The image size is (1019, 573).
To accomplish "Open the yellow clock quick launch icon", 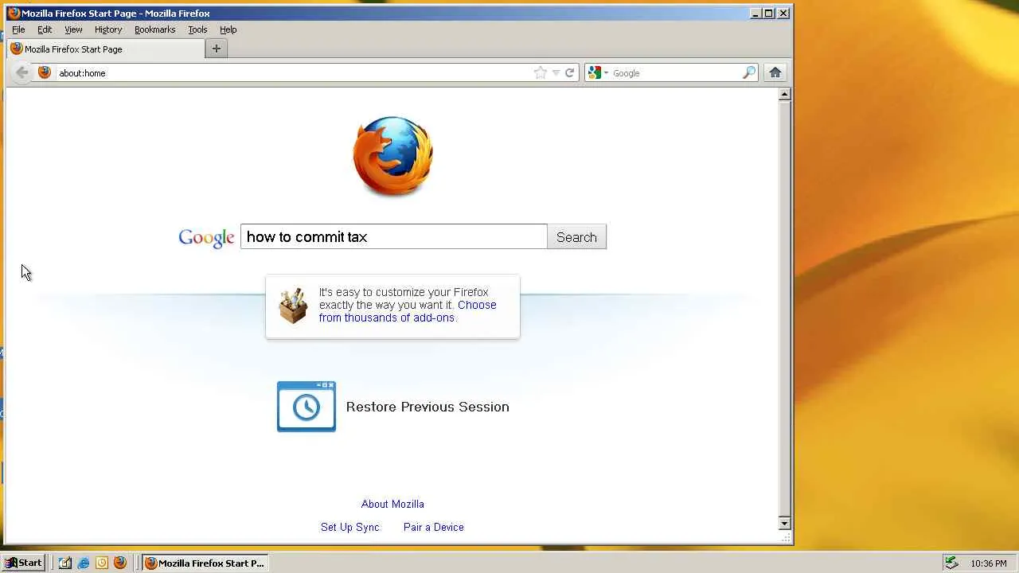I will tap(102, 563).
